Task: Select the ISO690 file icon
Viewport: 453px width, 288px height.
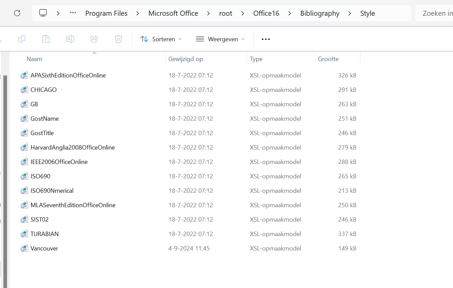Action: click(24, 176)
